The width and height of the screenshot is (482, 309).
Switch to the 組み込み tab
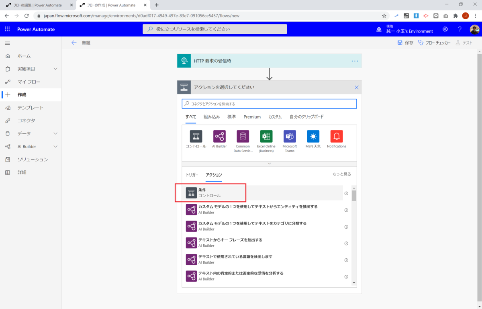coord(212,117)
